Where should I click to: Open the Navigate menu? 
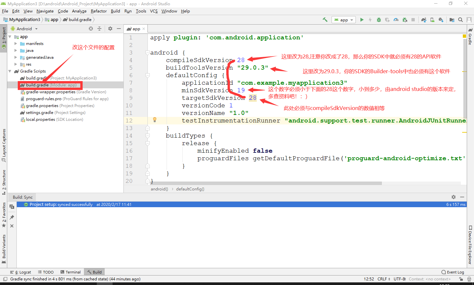[x=45, y=11]
